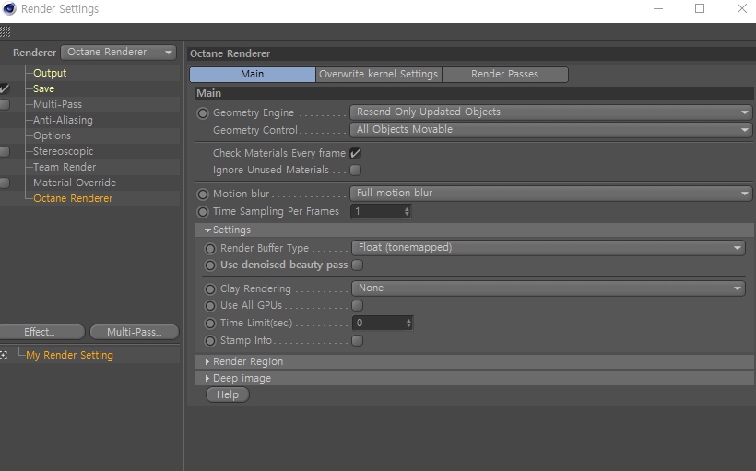
Task: Click the Render Buffer Type animation dot
Action: pyautogui.click(x=209, y=249)
